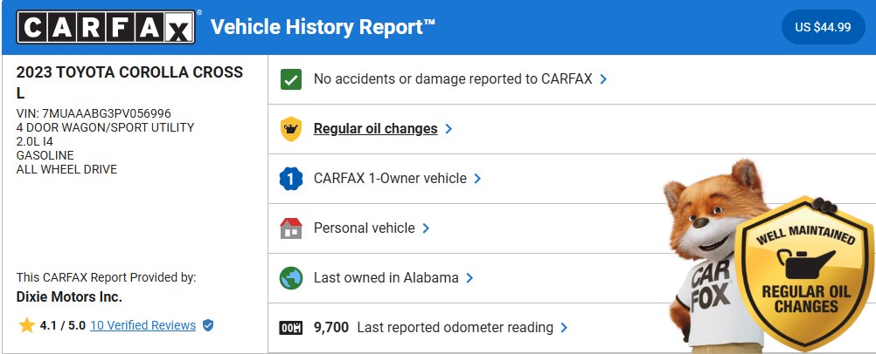Click the globe Last owned icon

click(291, 277)
